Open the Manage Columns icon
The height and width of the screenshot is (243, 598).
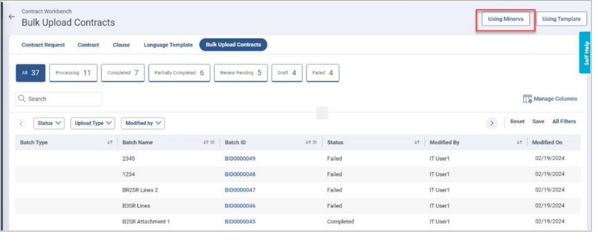pyautogui.click(x=527, y=99)
